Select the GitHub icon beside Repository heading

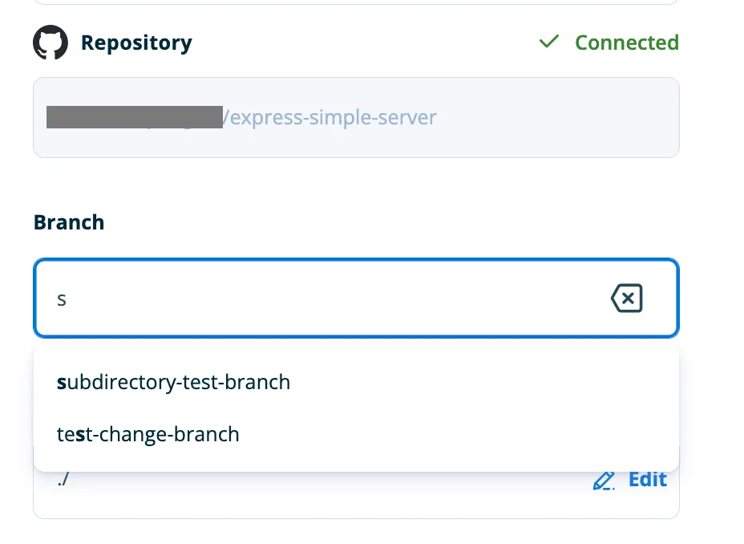point(50,42)
